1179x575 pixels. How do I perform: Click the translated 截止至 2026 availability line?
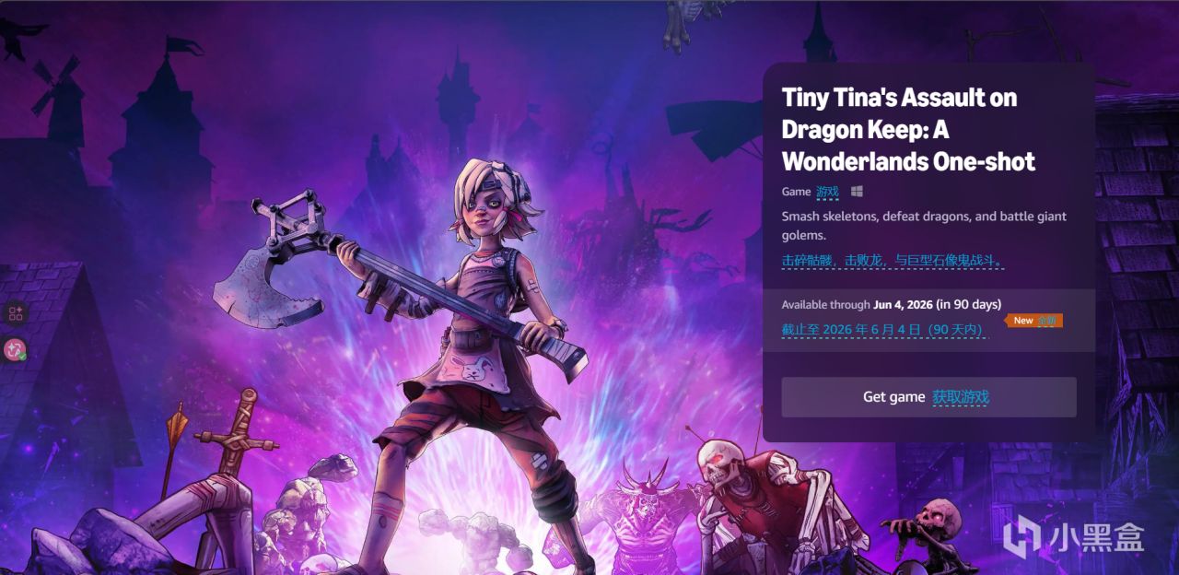[x=882, y=329]
